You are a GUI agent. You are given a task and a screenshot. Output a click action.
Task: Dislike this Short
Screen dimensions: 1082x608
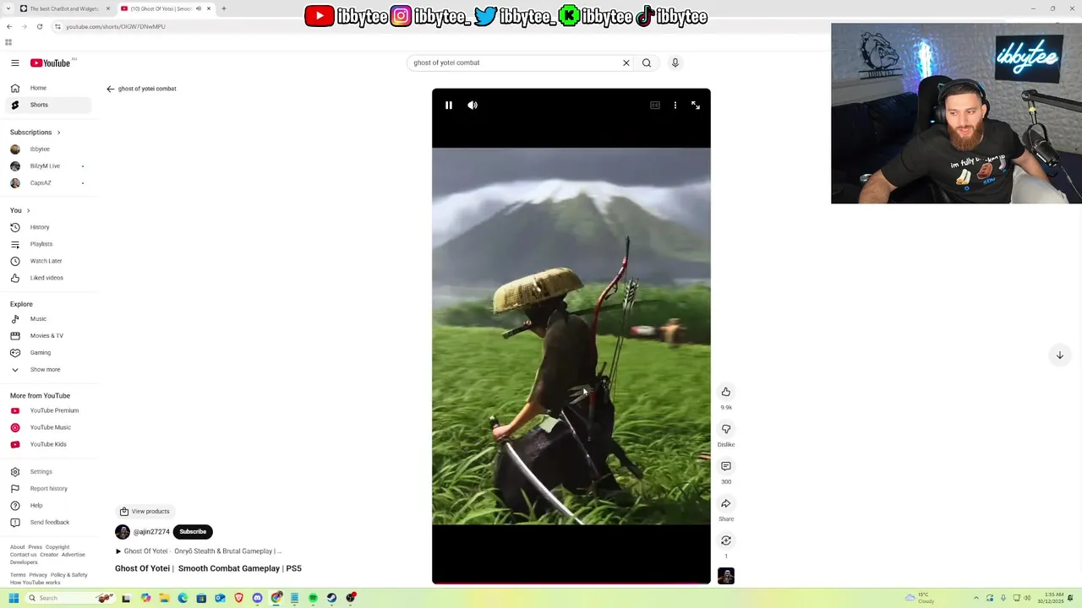point(725,429)
